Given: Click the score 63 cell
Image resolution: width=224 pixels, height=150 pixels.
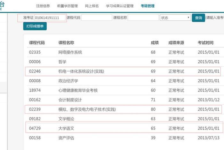Looking at the screenshot, I should tap(153, 119).
